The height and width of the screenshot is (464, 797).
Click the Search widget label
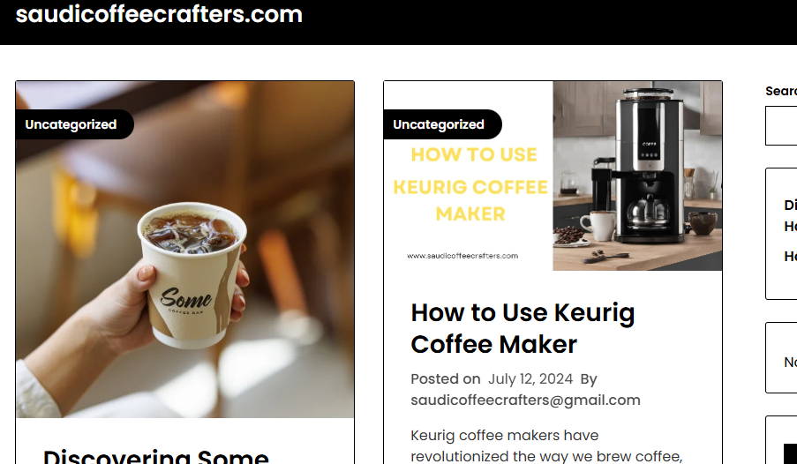[x=781, y=91]
